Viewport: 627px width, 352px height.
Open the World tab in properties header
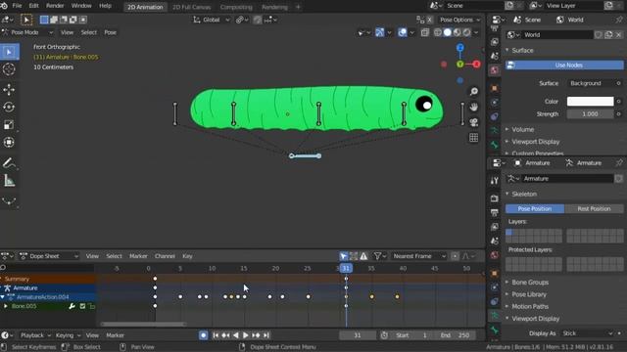click(570, 20)
